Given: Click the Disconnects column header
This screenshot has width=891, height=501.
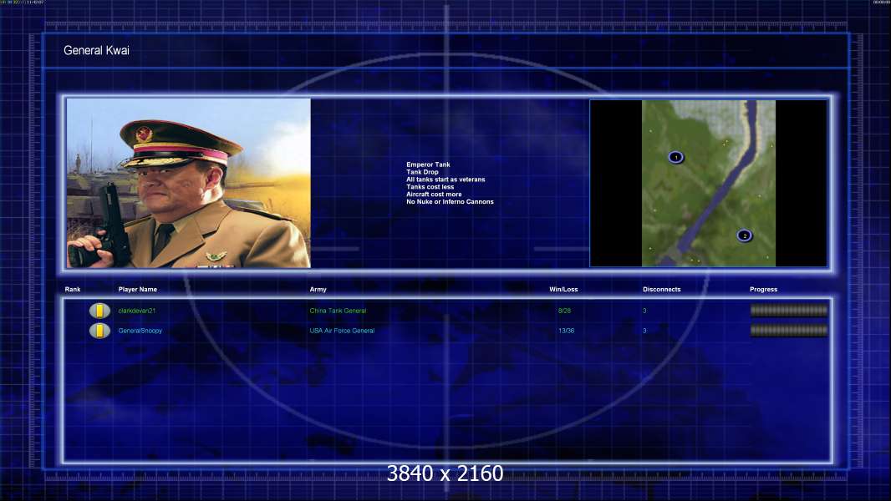Looking at the screenshot, I should [x=661, y=290].
